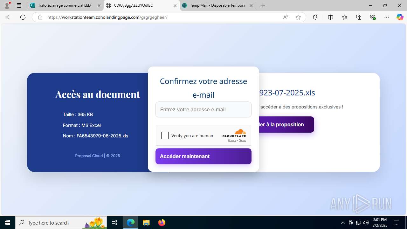This screenshot has height=229, width=407.
Task: Open the volume control tray icon
Action: [x=366, y=223]
